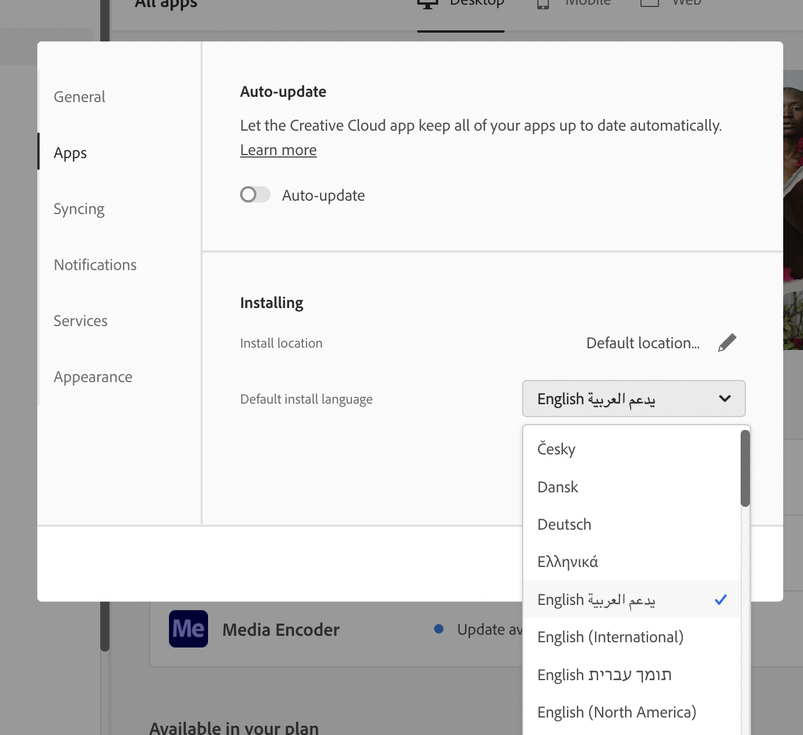Image resolution: width=803 pixels, height=735 pixels.
Task: Toggle the Auto-update switch
Action: click(x=255, y=195)
